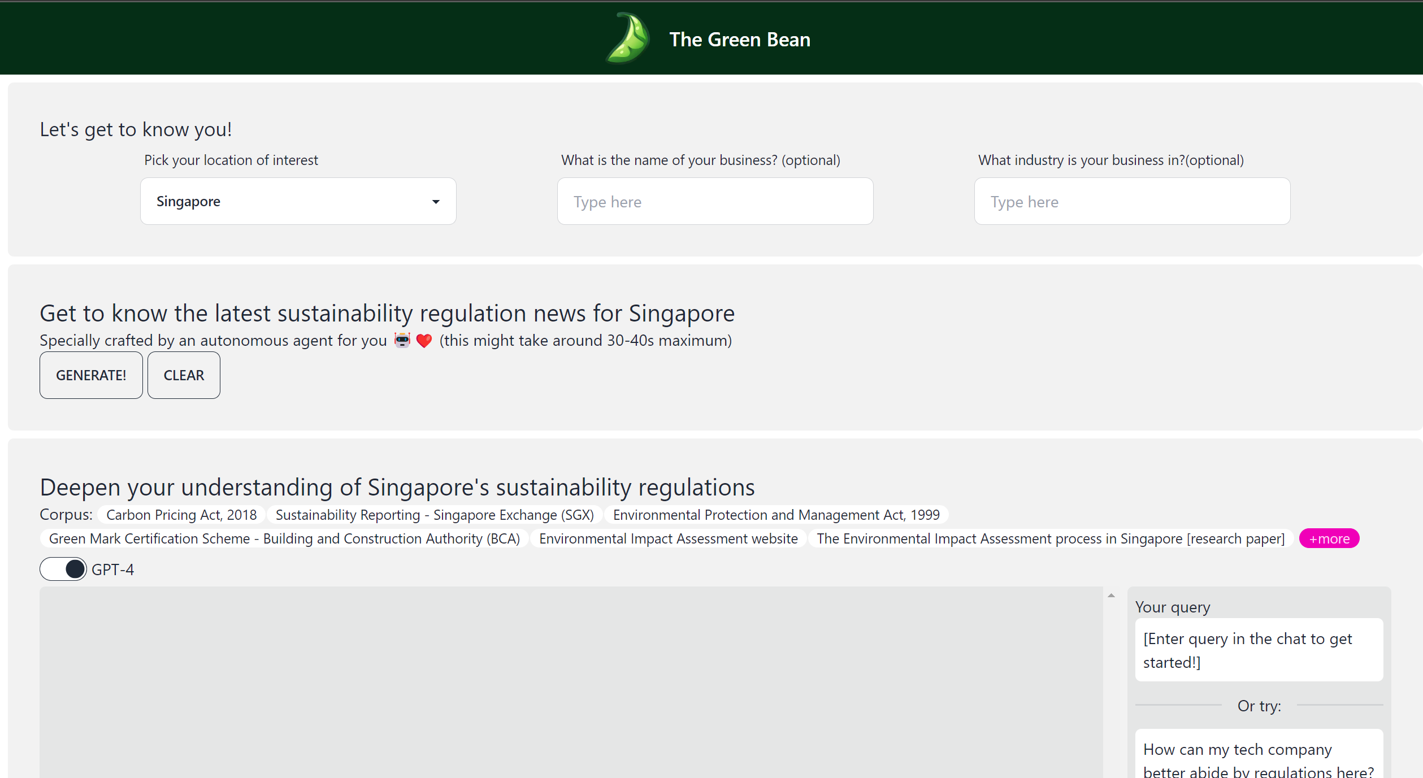Select the Carbon Pricing Act, 2018 tag
This screenshot has width=1423, height=778.
[181, 515]
